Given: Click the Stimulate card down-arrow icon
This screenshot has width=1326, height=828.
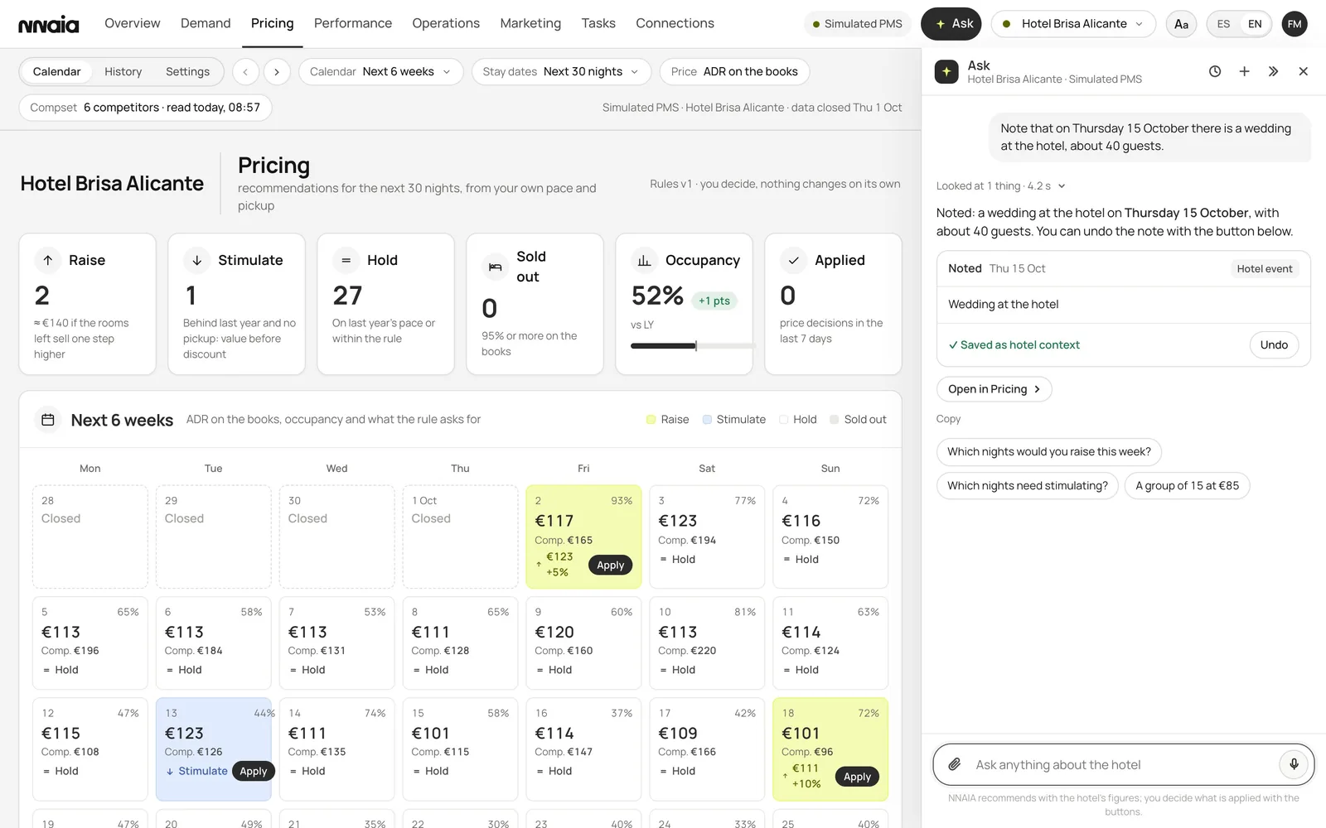Looking at the screenshot, I should [x=197, y=260].
